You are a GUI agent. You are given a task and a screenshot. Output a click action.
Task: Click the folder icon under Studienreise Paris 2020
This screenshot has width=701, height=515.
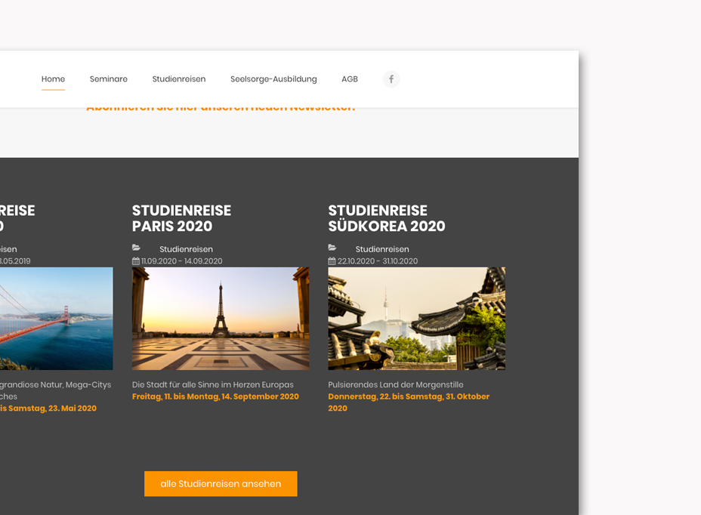(x=136, y=248)
